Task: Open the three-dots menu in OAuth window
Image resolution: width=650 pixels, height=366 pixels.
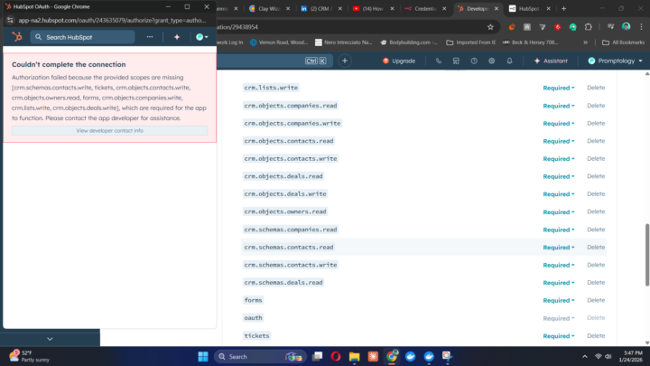Action: (x=150, y=37)
